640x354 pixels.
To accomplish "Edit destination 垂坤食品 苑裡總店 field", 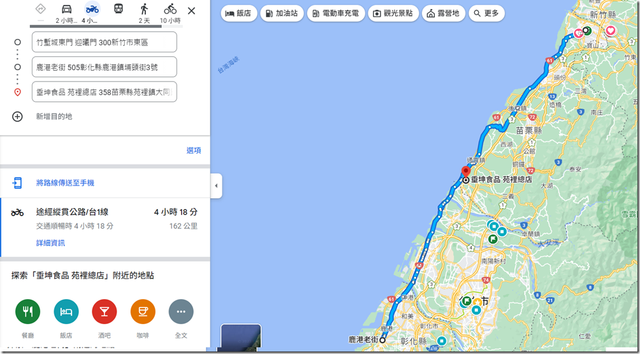I will 105,92.
